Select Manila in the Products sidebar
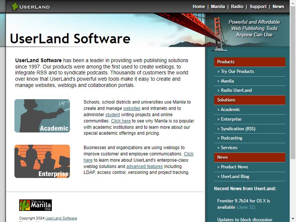296x222 pixels. tap(249, 81)
